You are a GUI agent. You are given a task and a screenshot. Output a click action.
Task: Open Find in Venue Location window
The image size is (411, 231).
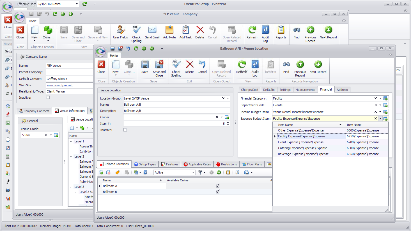(x=286, y=67)
